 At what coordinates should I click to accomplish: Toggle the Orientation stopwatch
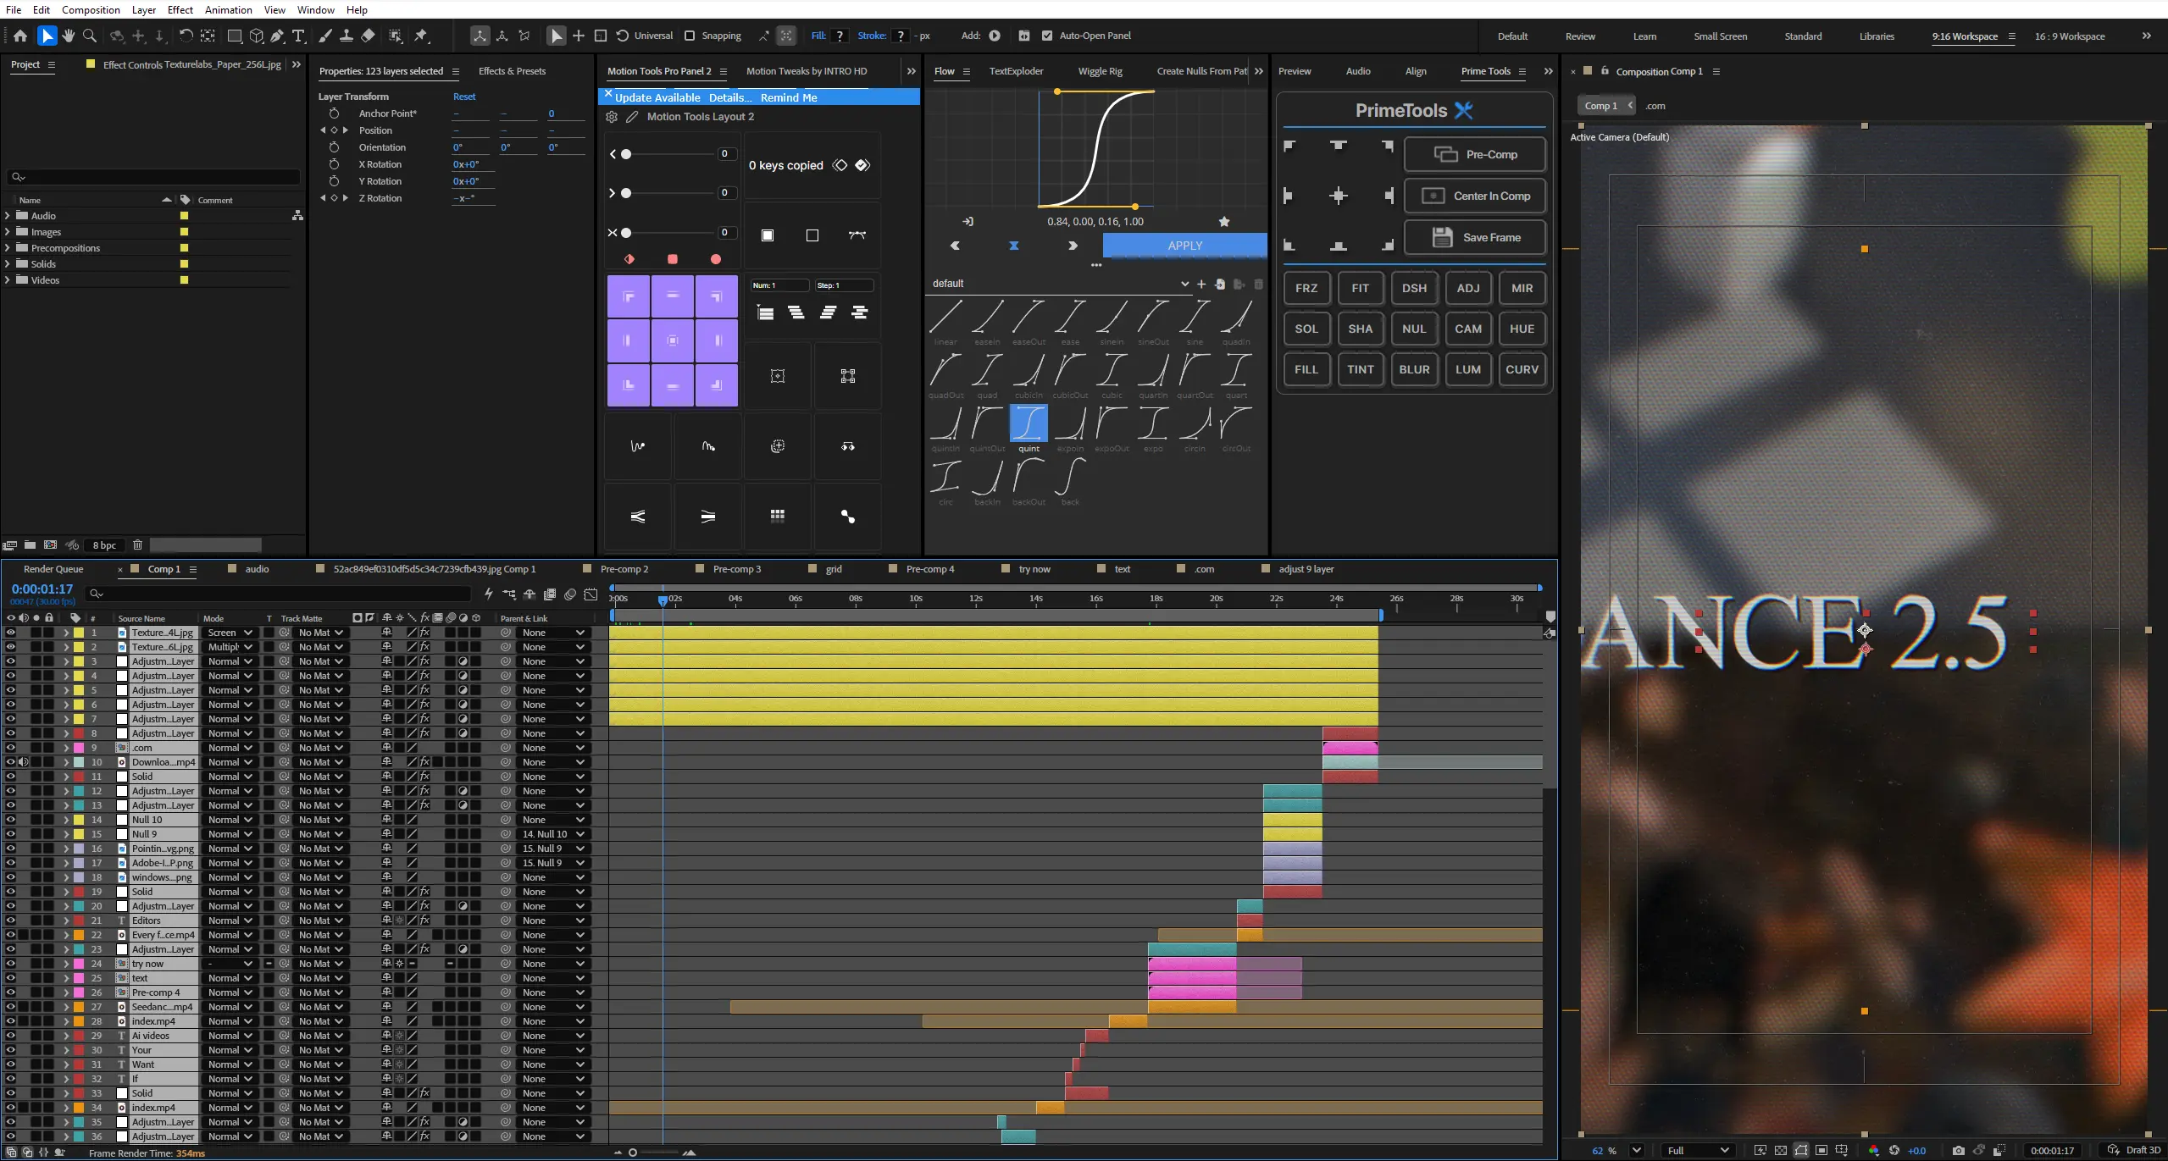tap(334, 147)
